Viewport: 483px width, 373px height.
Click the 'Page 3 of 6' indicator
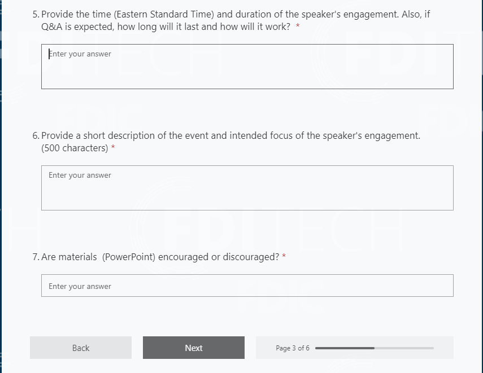[x=292, y=348]
